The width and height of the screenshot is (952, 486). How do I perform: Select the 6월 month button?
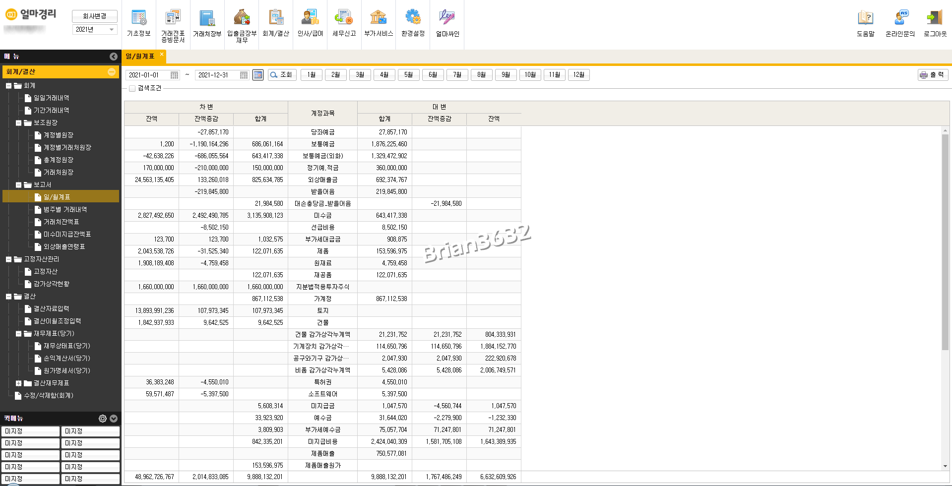pos(433,75)
